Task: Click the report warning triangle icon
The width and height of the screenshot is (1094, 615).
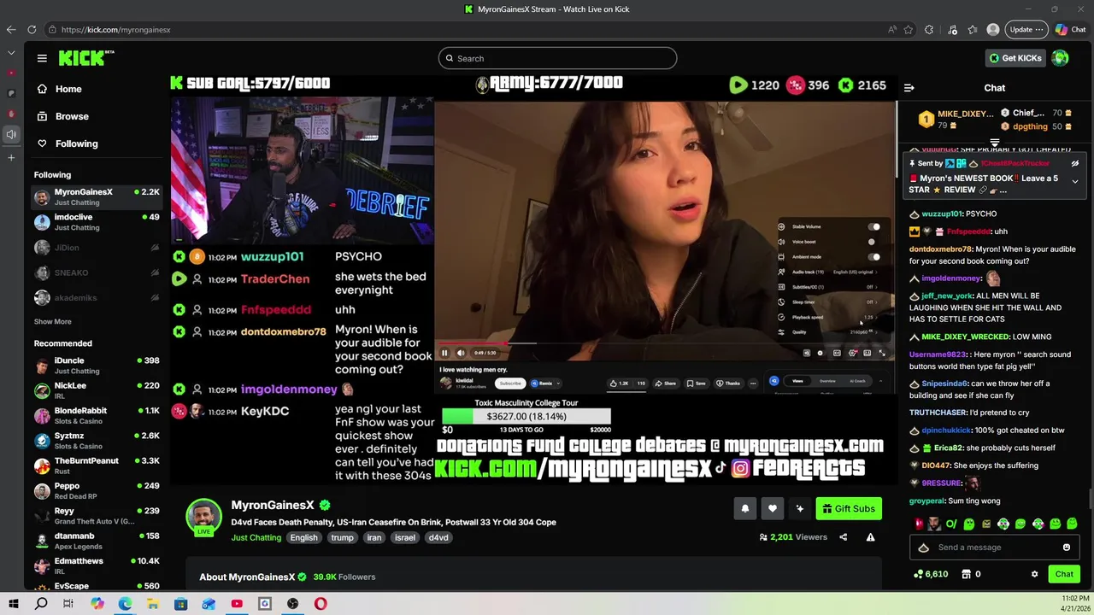Action: 870,537
